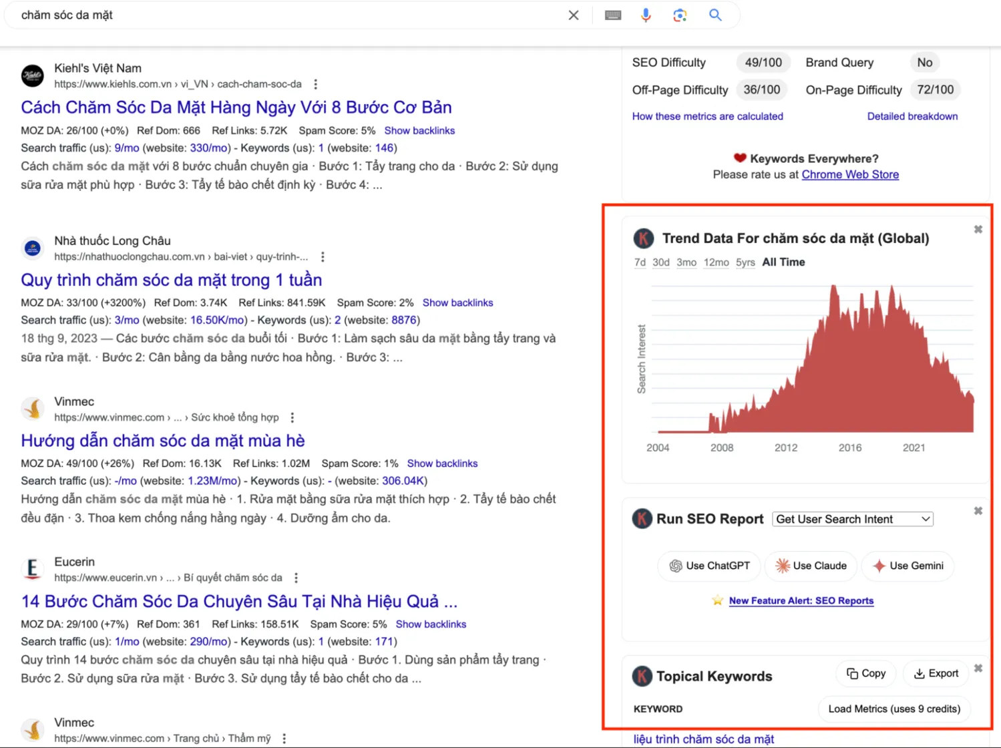Activate voice search with the microphone icon

[645, 15]
